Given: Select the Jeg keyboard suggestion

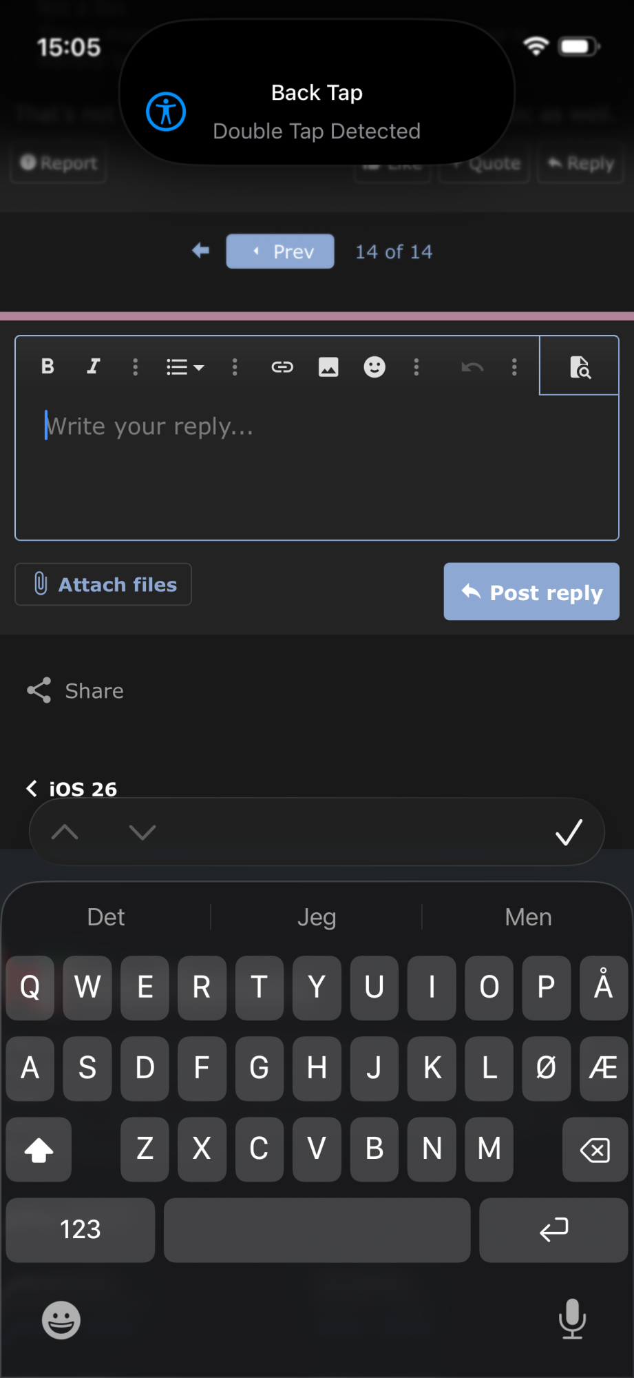Looking at the screenshot, I should click(317, 917).
